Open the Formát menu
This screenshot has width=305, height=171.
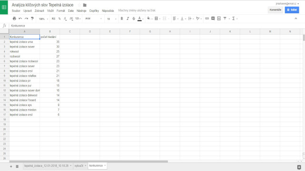(61, 11)
